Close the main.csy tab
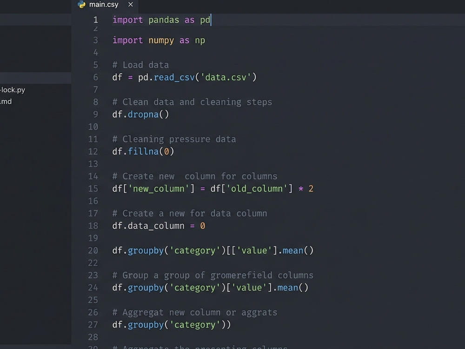465x349 pixels. [131, 5]
